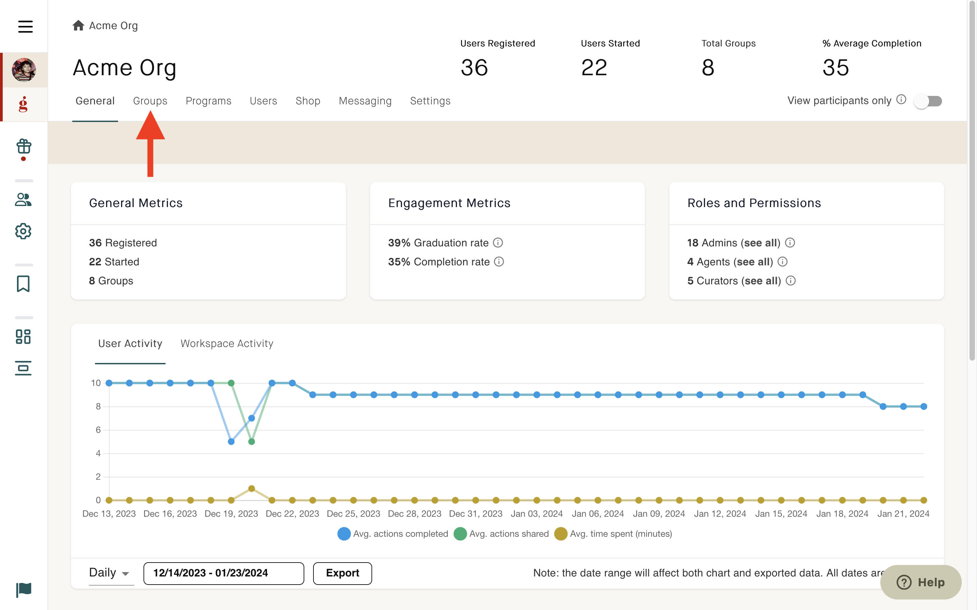The height and width of the screenshot is (610, 977).
Task: Click the flag icon at sidebar bottom
Action: pyautogui.click(x=23, y=590)
